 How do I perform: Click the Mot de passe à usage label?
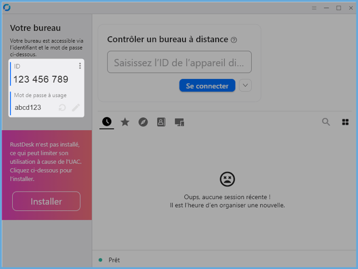click(41, 96)
